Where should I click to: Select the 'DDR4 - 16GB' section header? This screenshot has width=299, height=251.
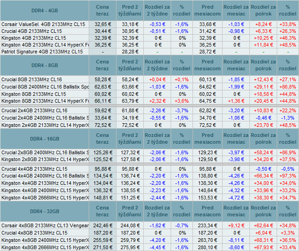pyautogui.click(x=45, y=139)
